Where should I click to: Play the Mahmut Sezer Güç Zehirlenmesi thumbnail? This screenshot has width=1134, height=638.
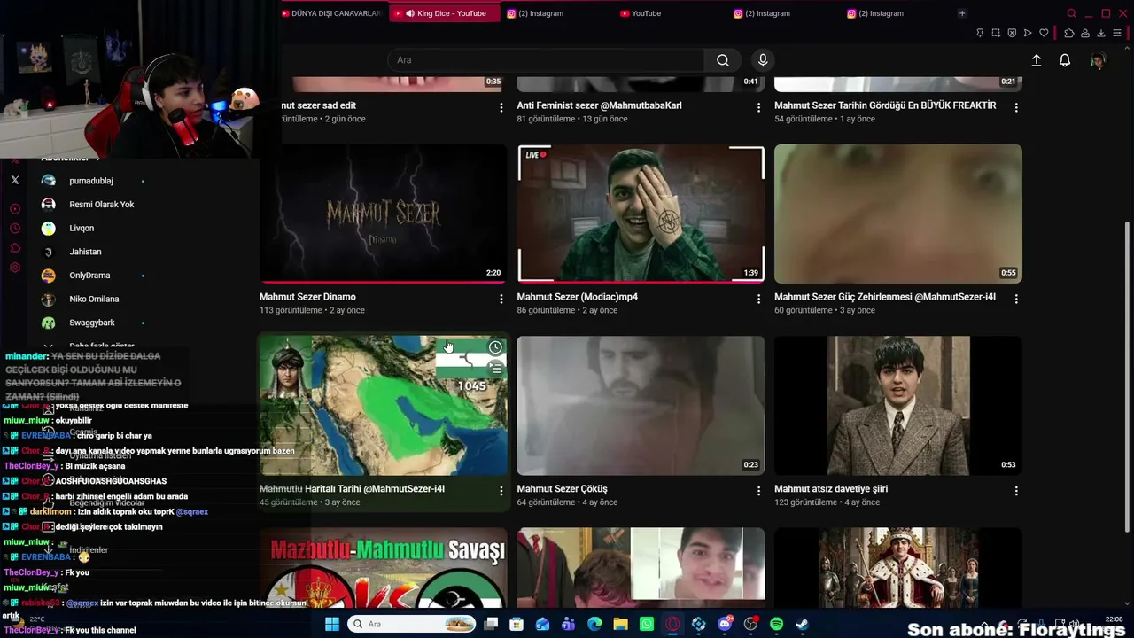[x=898, y=214]
